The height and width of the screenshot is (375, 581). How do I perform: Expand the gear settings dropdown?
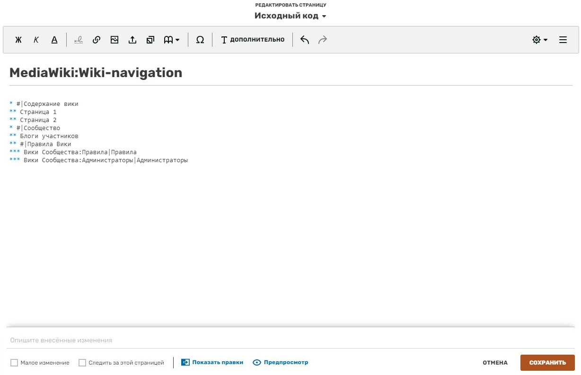click(x=540, y=40)
